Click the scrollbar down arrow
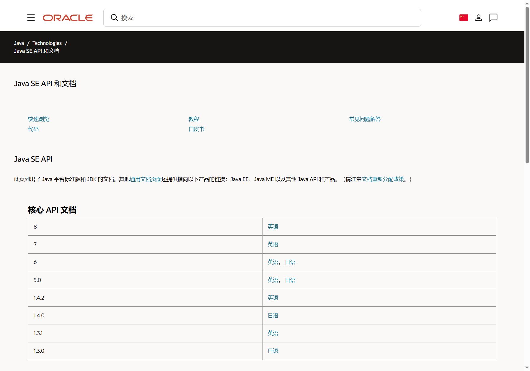This screenshot has width=530, height=371. pos(527,368)
